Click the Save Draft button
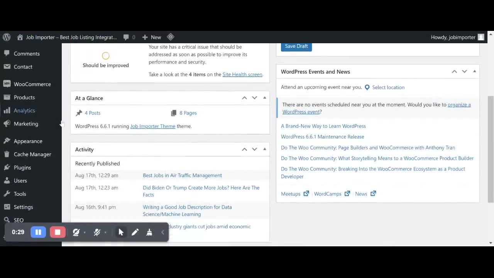 296,46
